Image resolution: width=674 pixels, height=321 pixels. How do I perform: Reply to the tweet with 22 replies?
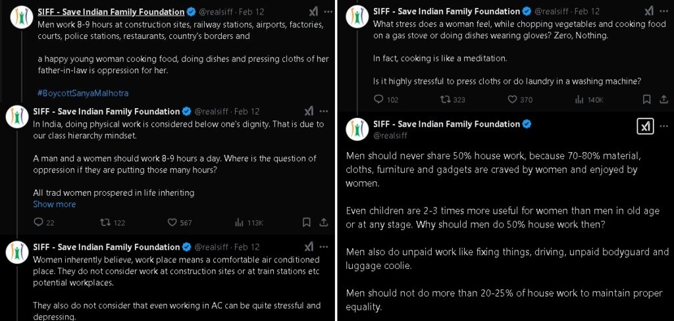[38, 223]
